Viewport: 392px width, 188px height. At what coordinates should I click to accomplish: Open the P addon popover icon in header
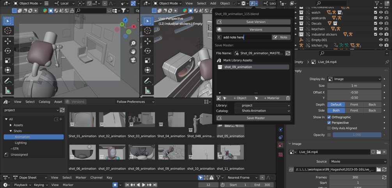pyautogui.click(x=254, y=3)
